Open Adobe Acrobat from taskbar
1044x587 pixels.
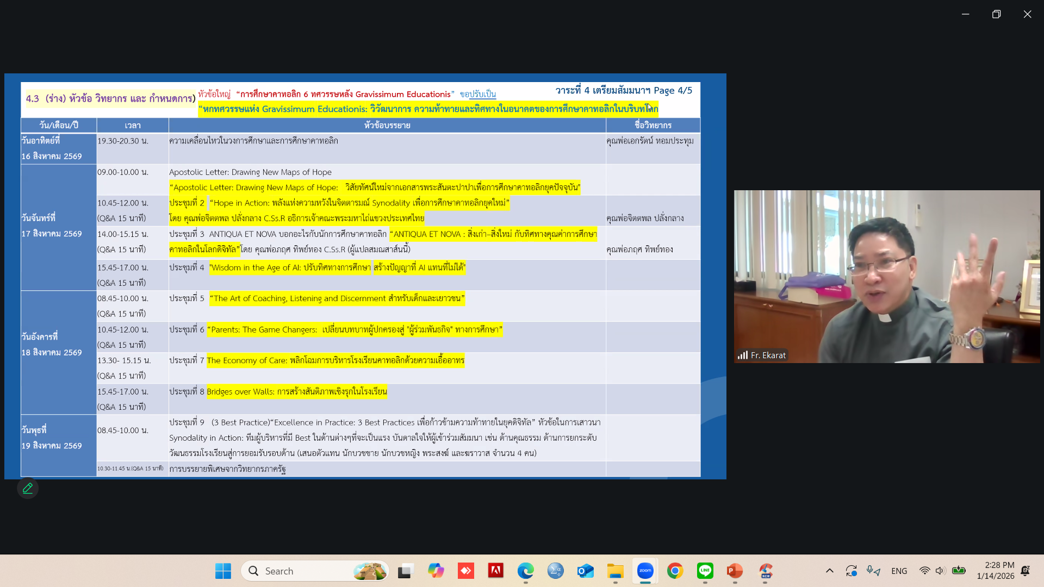tap(495, 571)
